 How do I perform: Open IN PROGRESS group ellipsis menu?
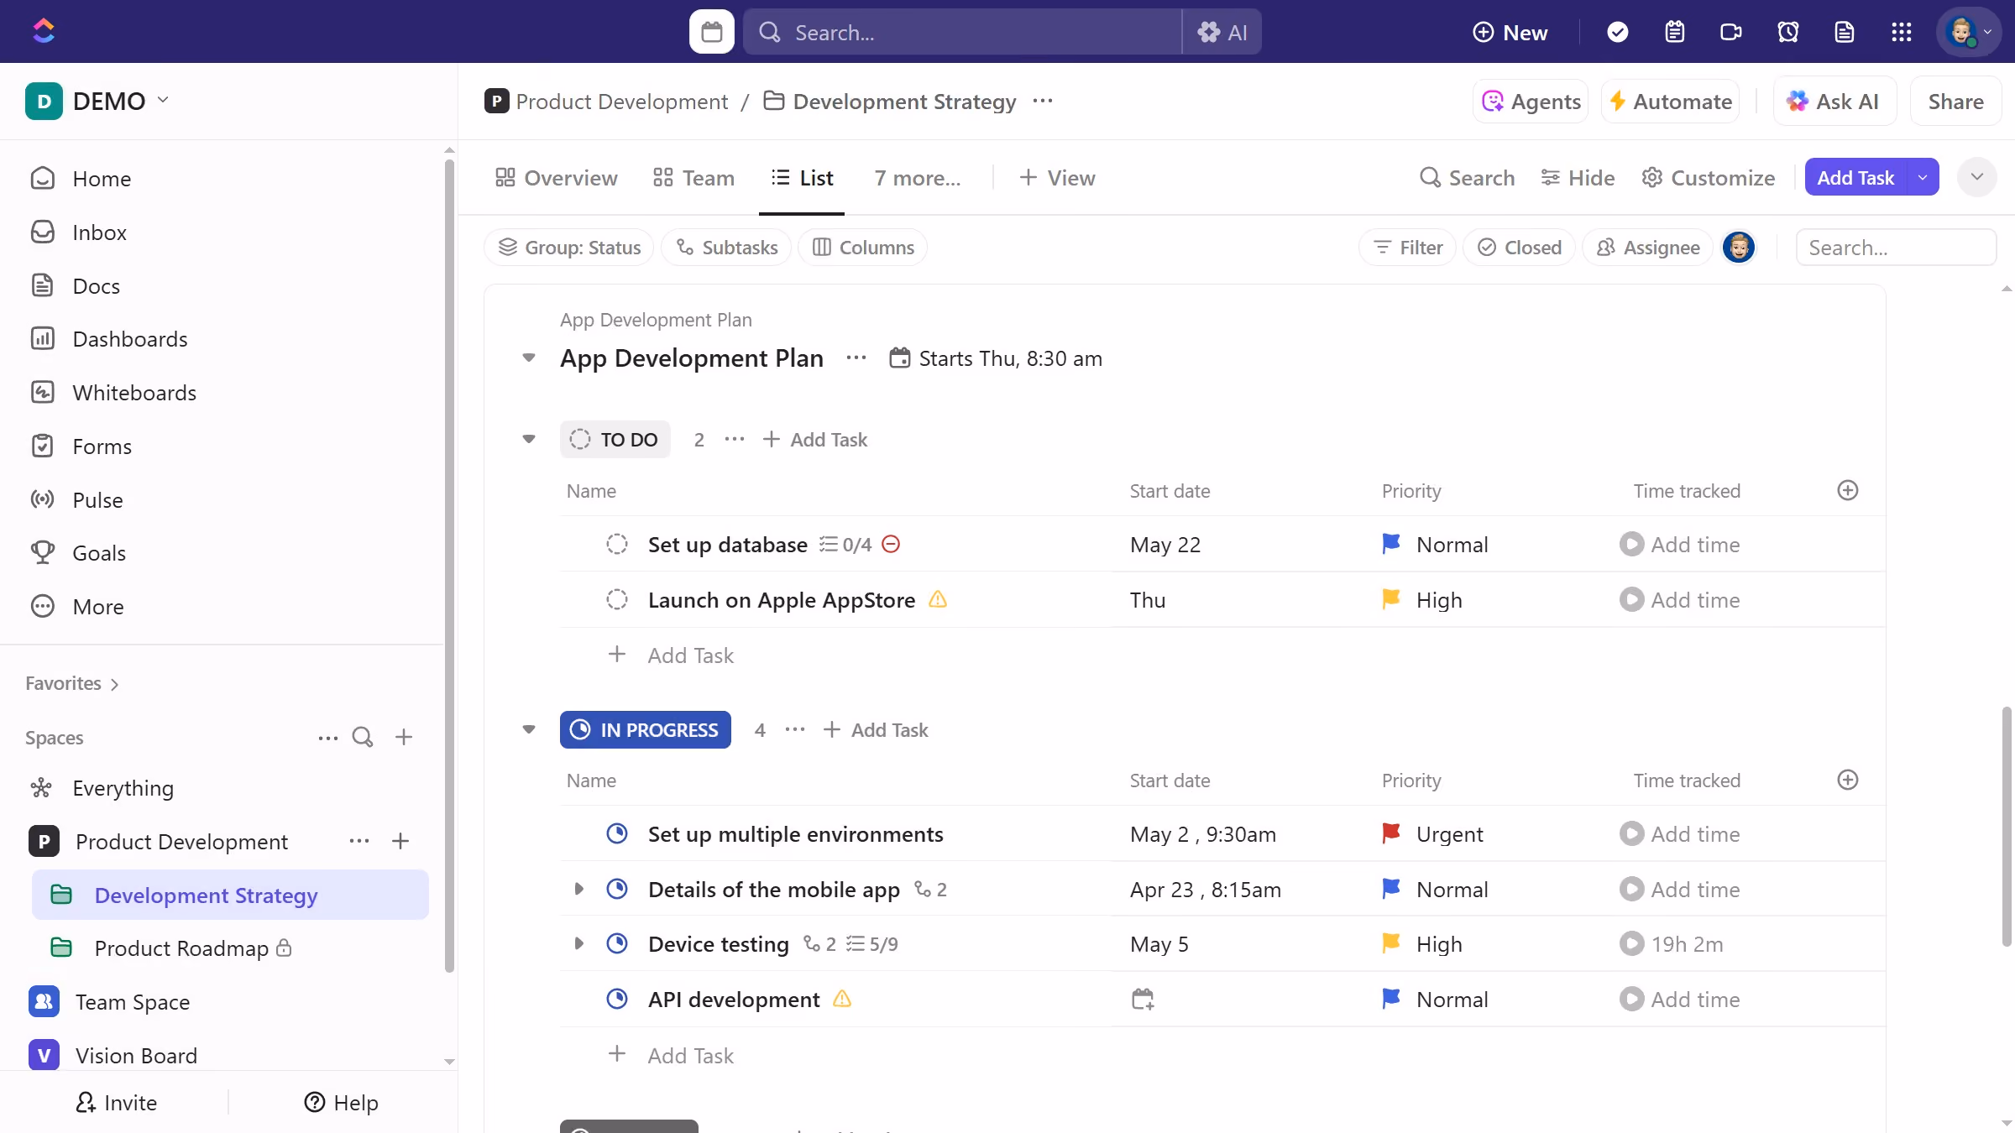pos(795,729)
